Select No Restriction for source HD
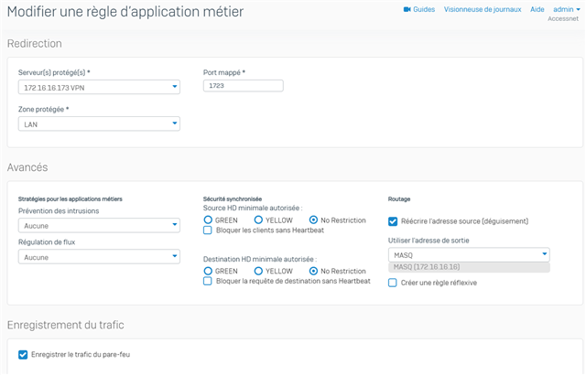Viewport: 586px width, 375px height. [x=313, y=220]
